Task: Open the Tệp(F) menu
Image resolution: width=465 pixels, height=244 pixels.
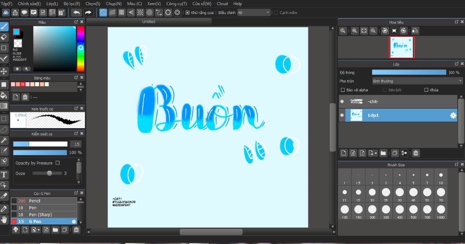Action: pyautogui.click(x=6, y=4)
